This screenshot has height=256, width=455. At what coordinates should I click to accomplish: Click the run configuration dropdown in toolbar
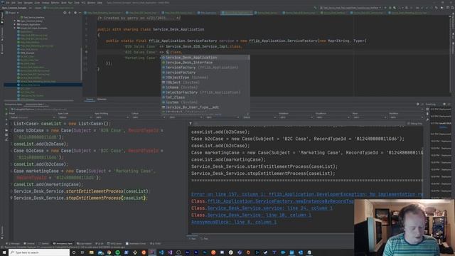tap(350, 8)
